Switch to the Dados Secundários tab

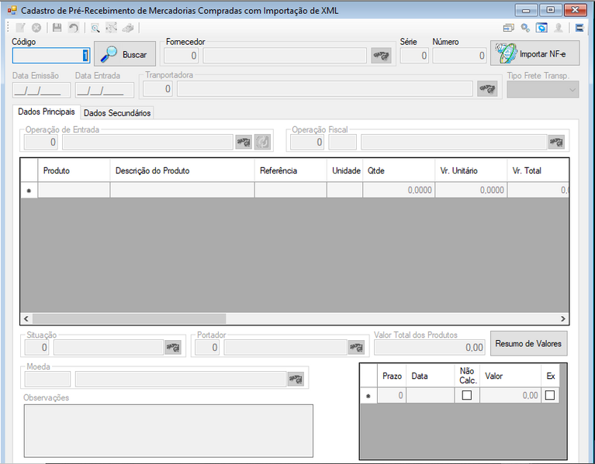(x=117, y=113)
